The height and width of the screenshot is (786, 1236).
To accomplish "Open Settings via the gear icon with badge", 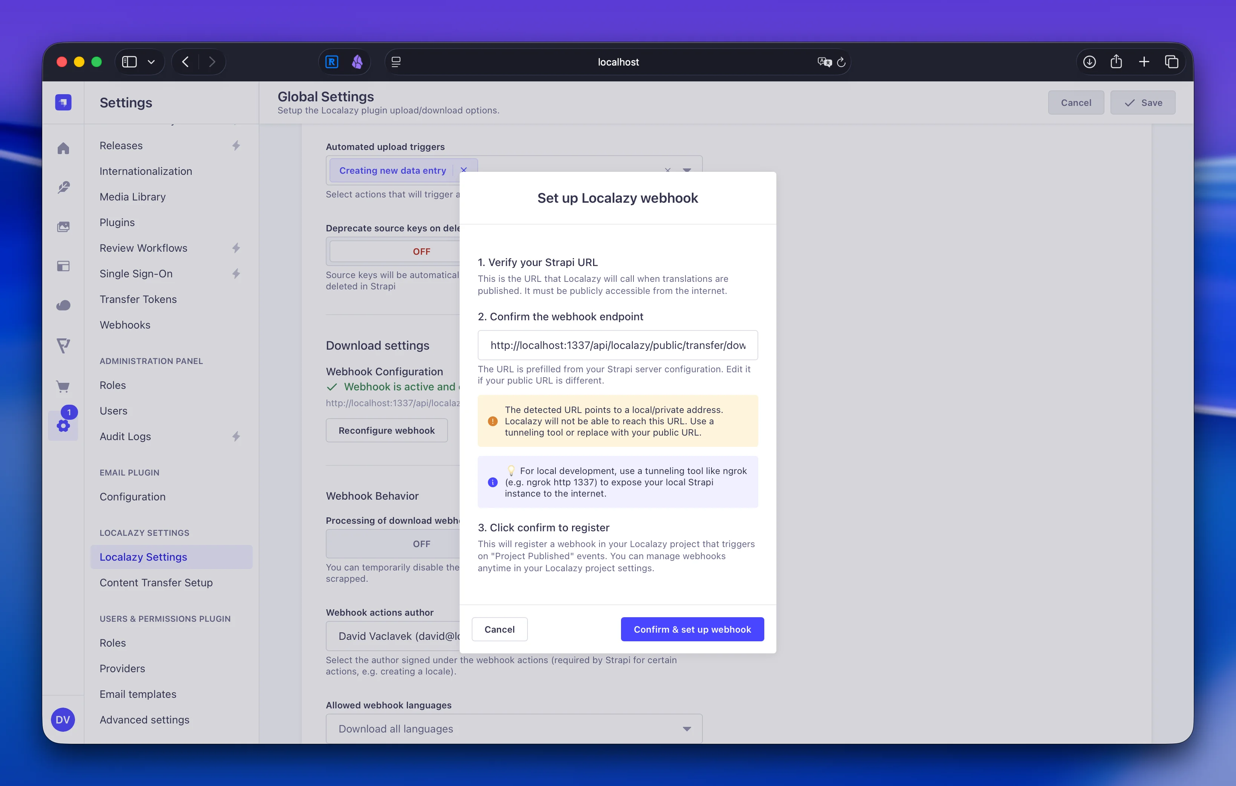I will (x=63, y=426).
